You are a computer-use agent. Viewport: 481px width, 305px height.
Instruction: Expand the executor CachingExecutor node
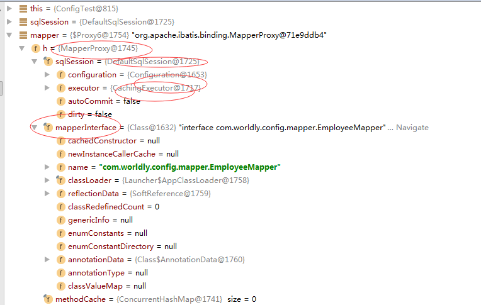point(47,88)
